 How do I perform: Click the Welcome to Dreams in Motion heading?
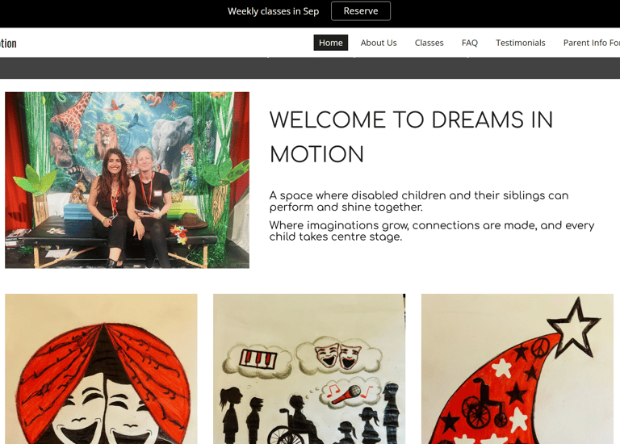point(411,136)
